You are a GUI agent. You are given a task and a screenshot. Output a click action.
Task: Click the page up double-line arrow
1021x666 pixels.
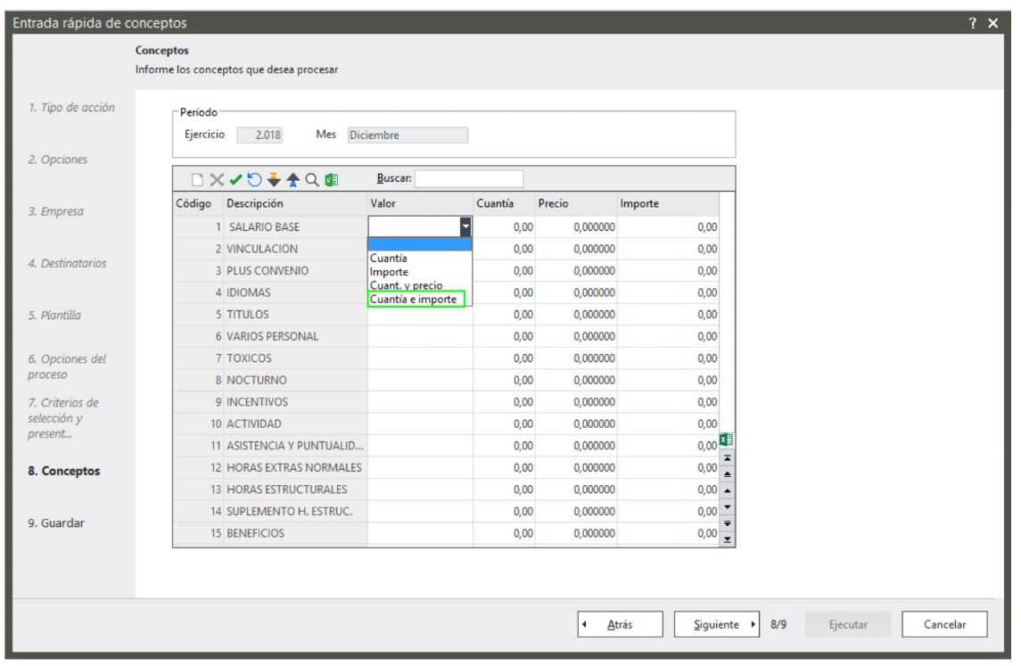coord(728,474)
